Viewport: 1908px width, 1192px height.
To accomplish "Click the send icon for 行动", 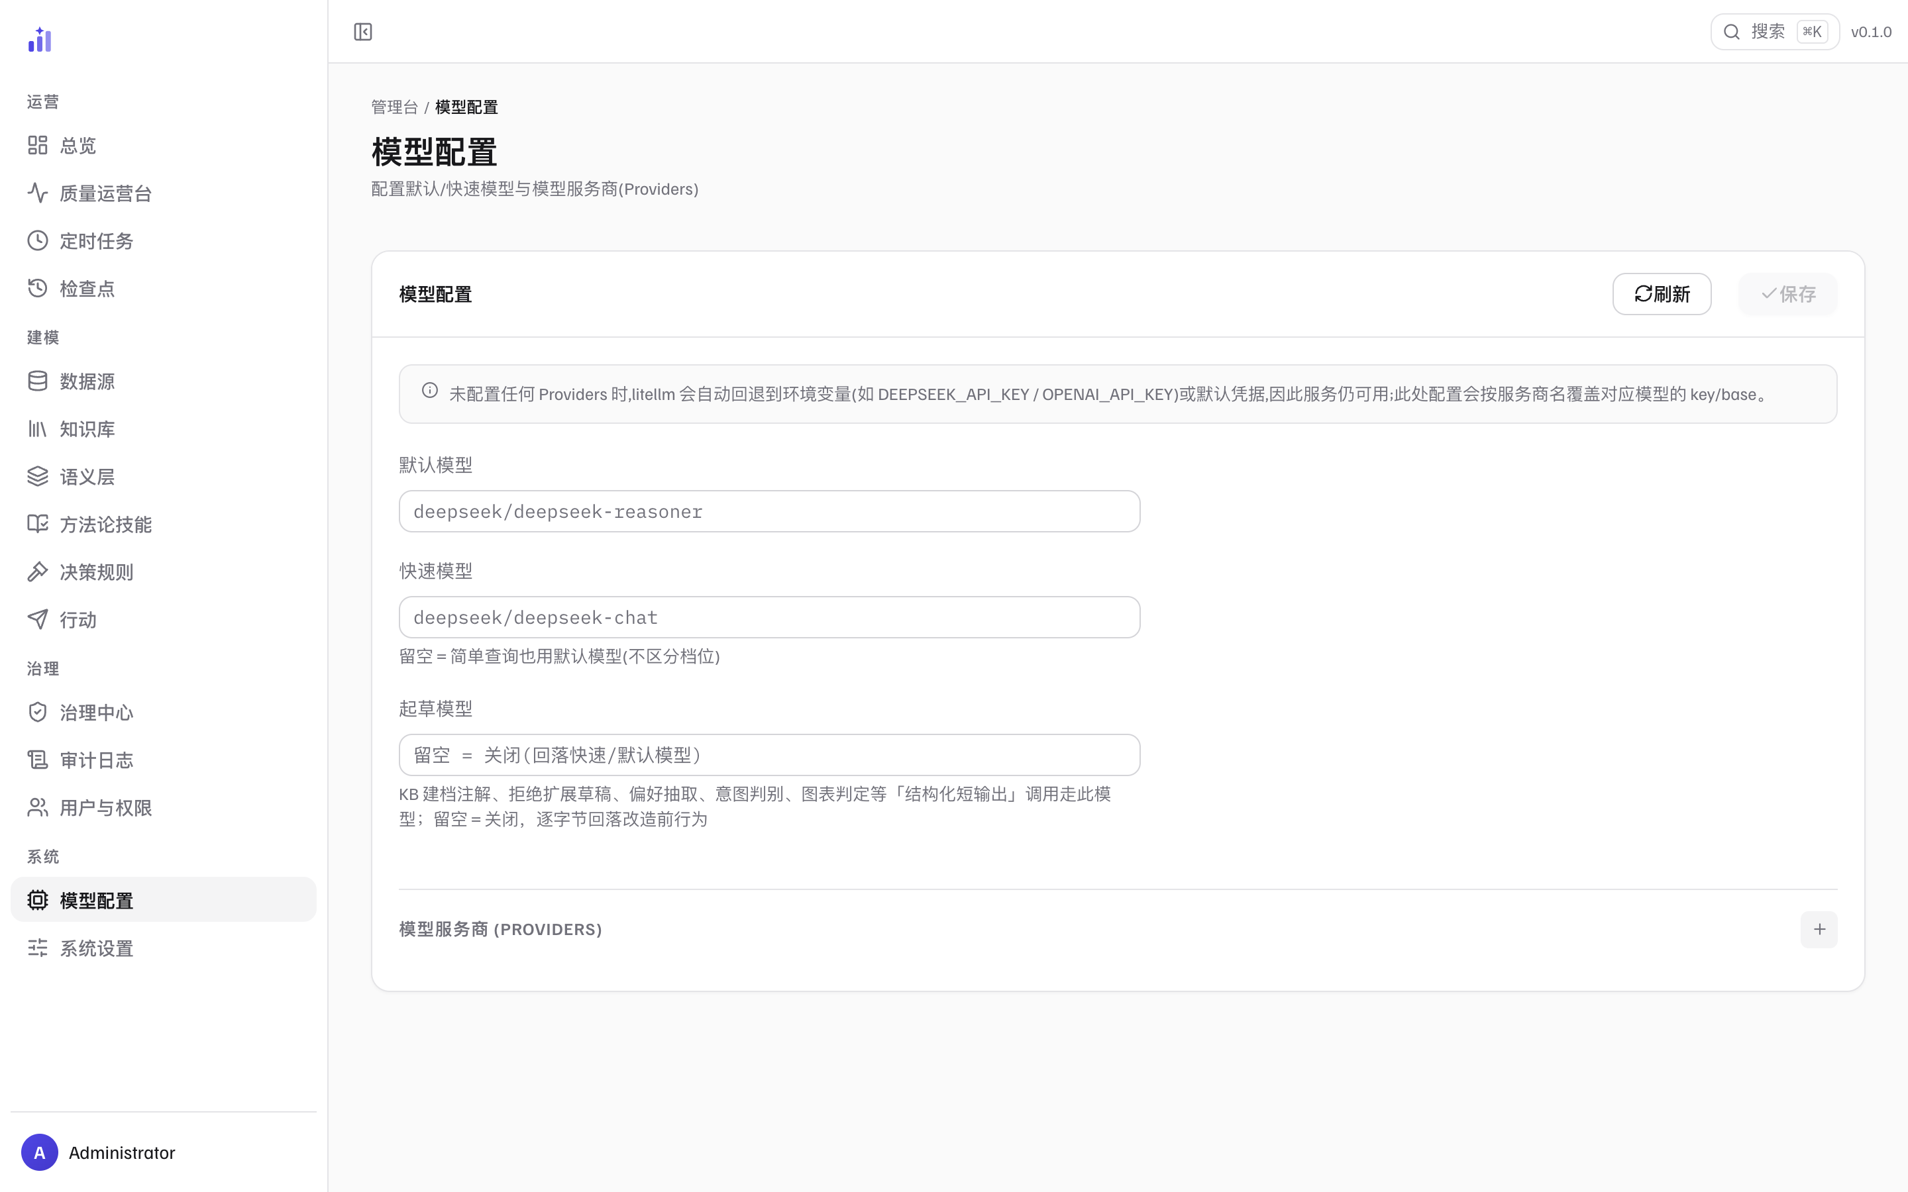I will pos(38,620).
